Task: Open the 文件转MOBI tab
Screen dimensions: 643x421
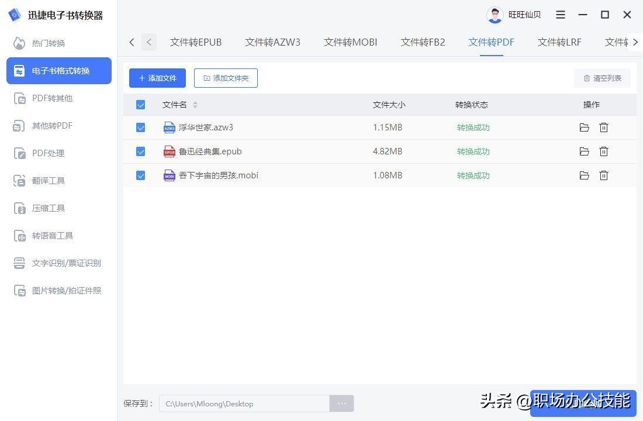Action: pyautogui.click(x=350, y=42)
